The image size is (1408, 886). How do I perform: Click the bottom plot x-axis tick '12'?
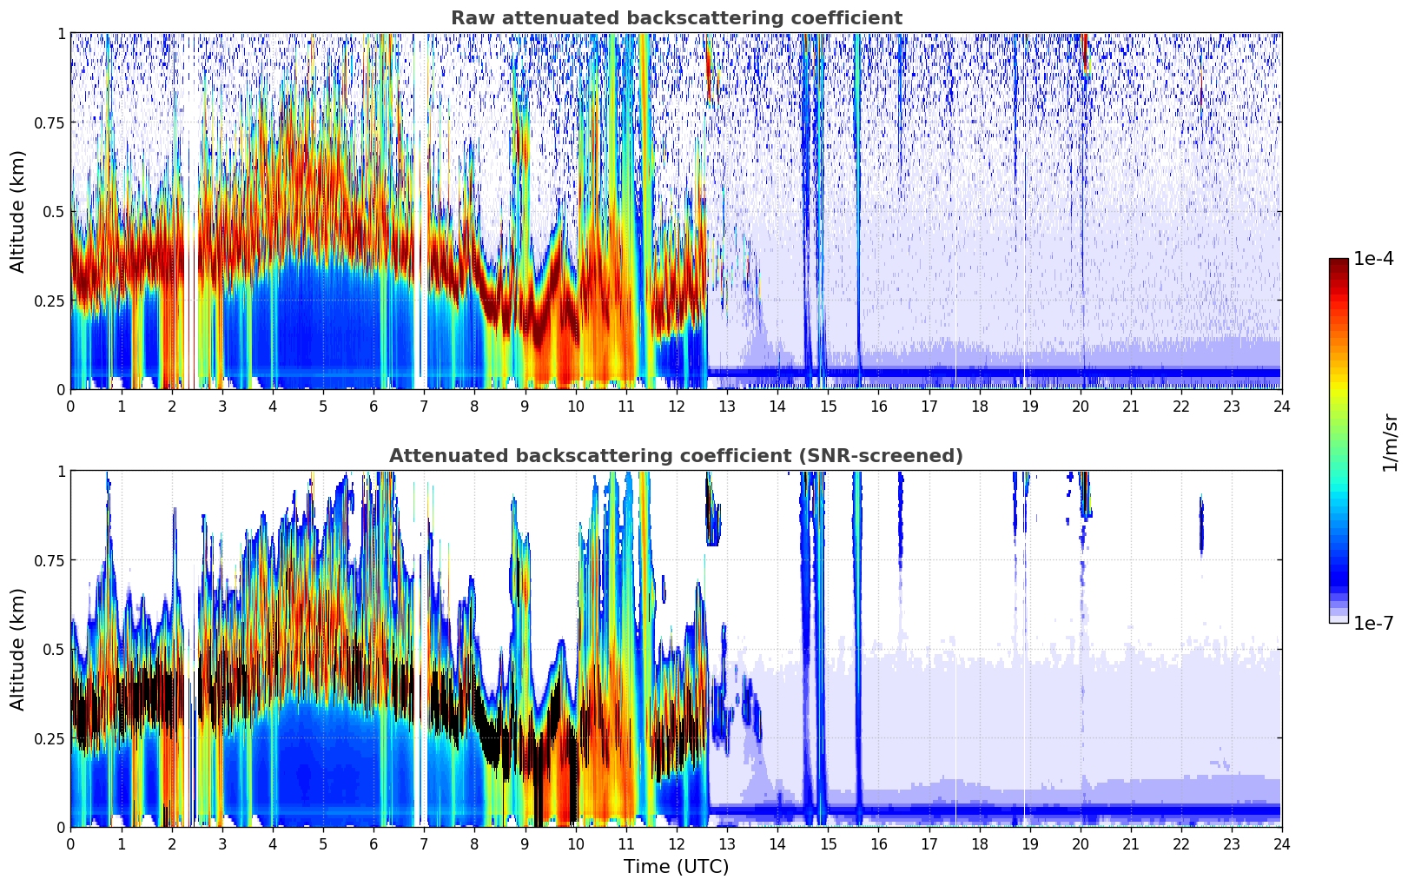676,843
